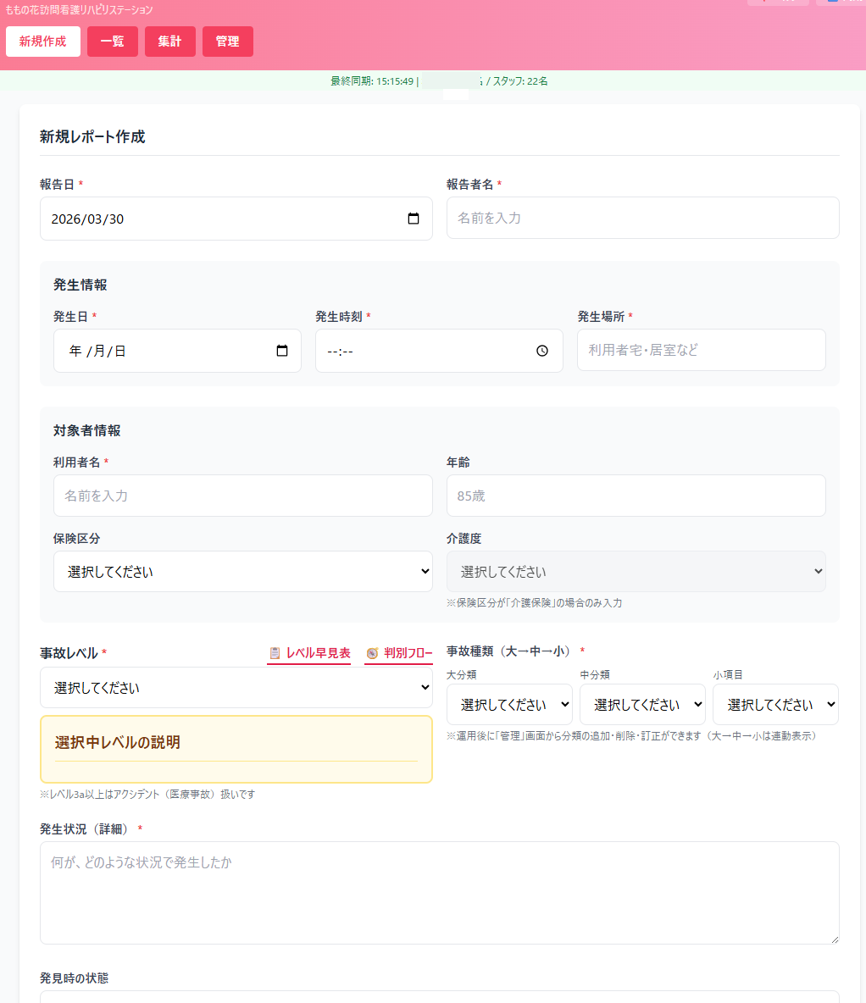866x1003 pixels.
Task: Click clock icon in 発生時刻 field
Action: pos(542,351)
